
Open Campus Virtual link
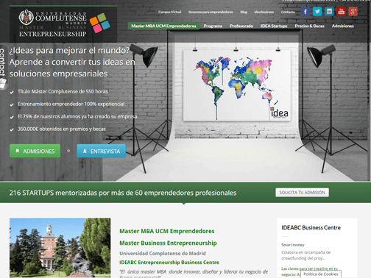click(169, 12)
